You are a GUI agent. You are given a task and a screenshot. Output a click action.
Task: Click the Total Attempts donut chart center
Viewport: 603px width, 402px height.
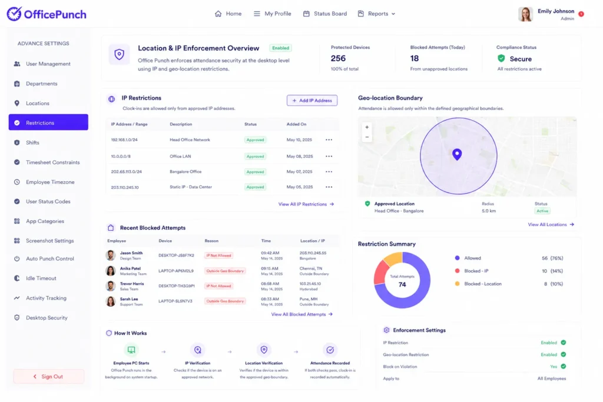[402, 281]
